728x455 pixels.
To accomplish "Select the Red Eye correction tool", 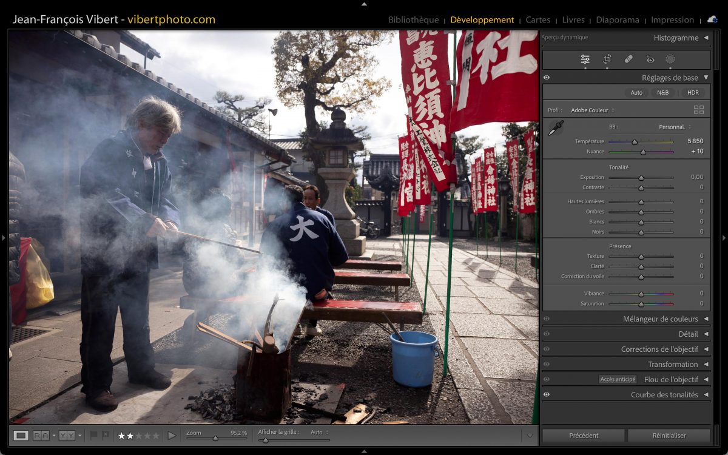I will 650,59.
